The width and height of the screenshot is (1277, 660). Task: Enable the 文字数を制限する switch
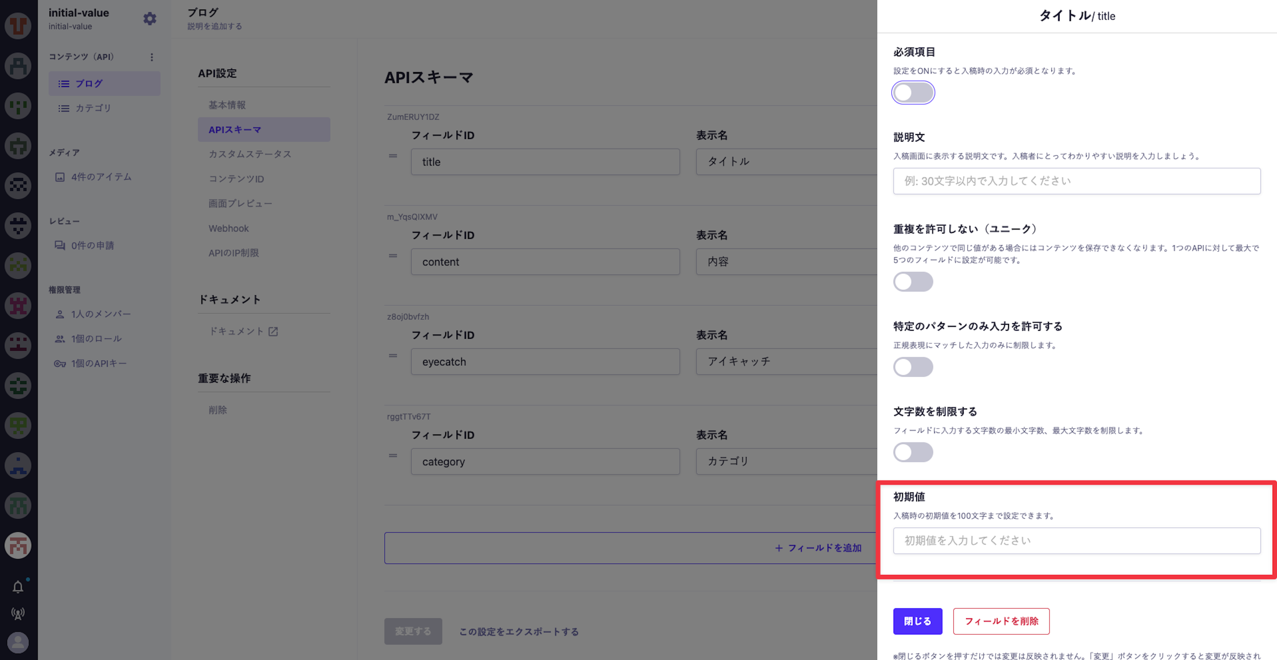tap(913, 453)
